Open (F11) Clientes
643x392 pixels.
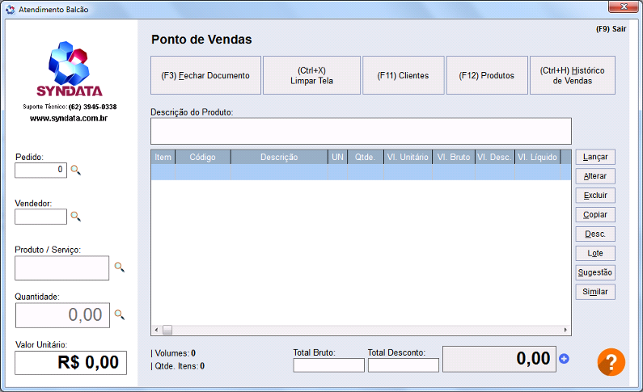click(403, 75)
